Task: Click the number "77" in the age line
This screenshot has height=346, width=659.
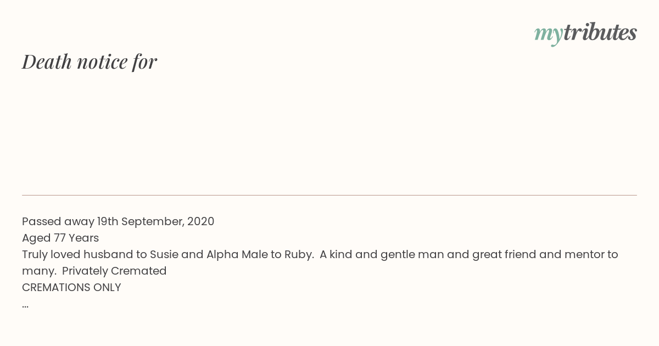Action: (60, 238)
